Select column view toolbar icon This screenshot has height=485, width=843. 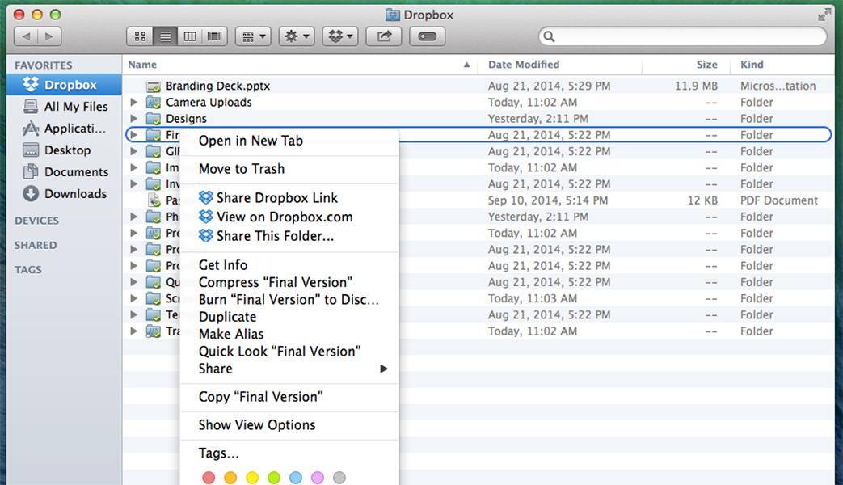[190, 36]
